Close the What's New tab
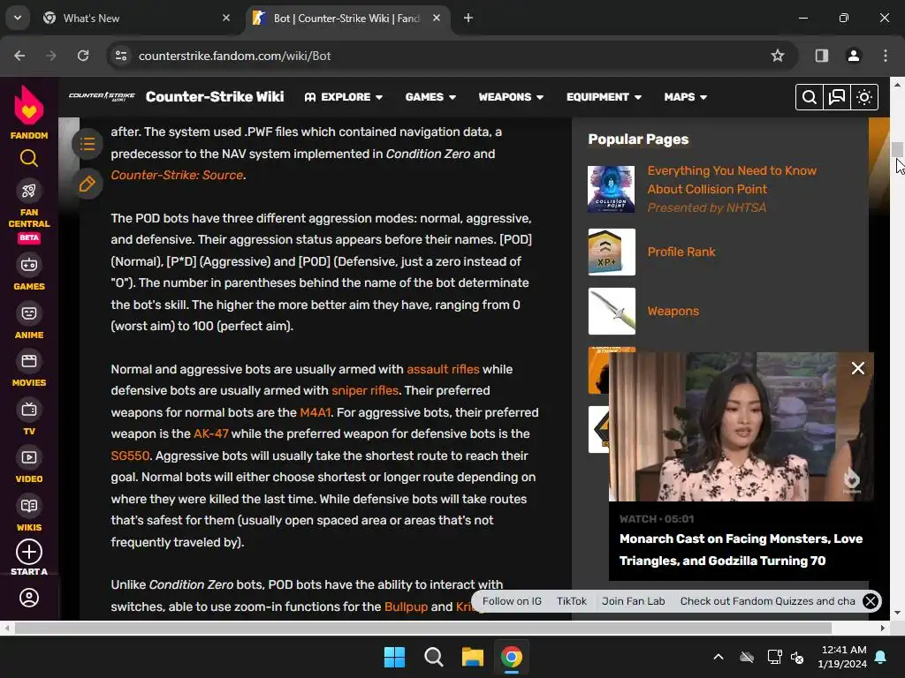 click(x=226, y=18)
